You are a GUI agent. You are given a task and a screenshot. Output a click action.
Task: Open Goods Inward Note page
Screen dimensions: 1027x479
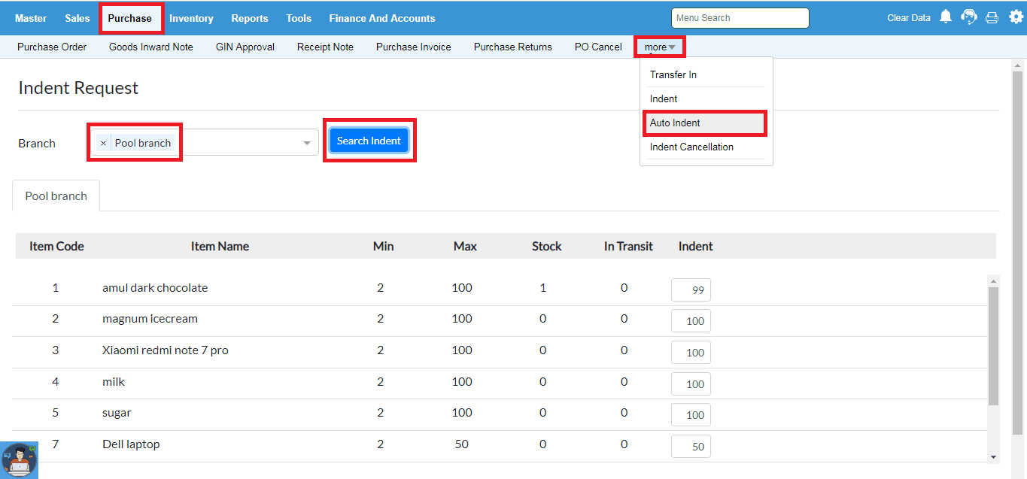150,47
